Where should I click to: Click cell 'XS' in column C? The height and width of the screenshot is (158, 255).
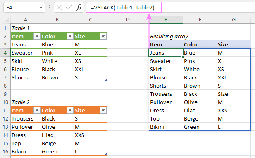tap(91, 61)
